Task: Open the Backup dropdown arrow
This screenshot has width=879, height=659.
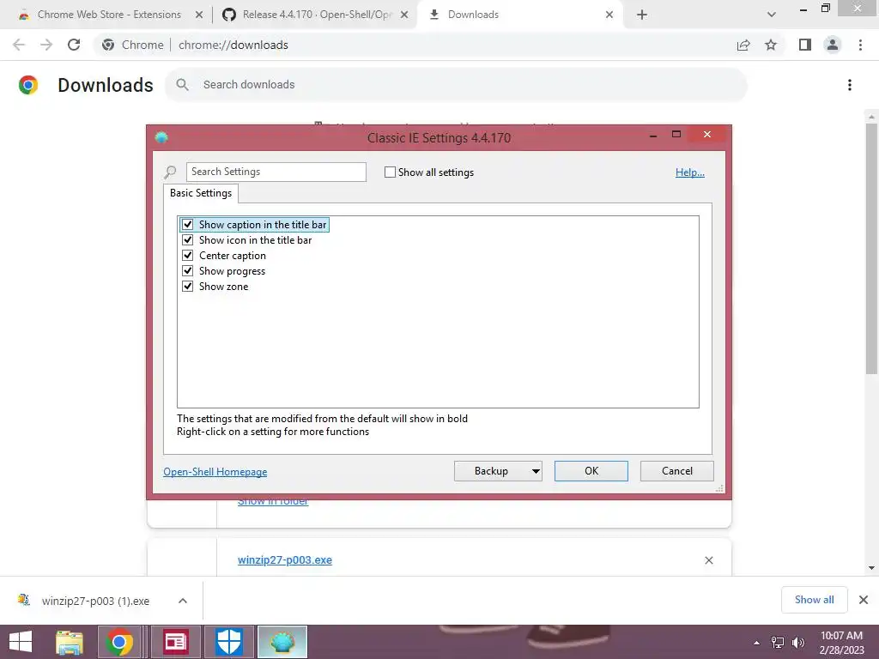Action: pyautogui.click(x=536, y=471)
